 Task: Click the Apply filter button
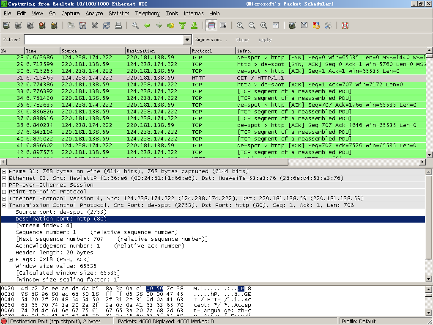click(265, 39)
